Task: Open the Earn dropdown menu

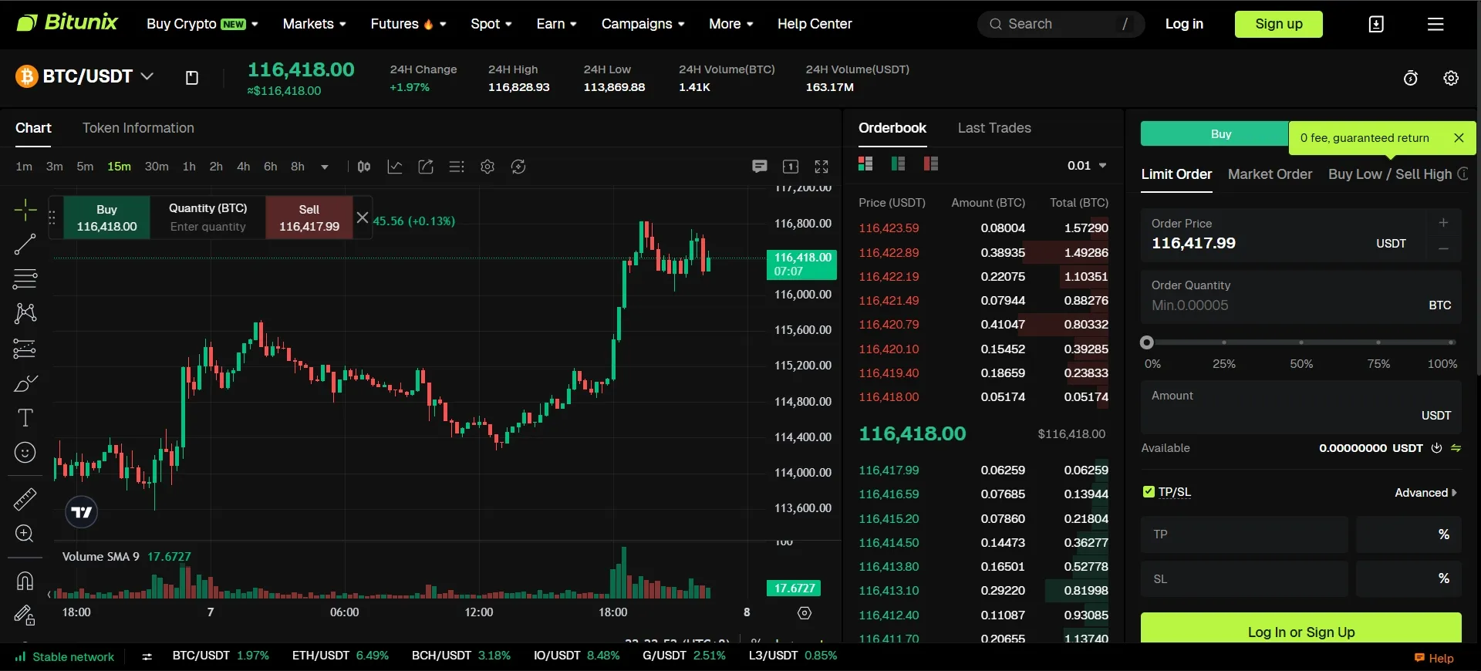Action: coord(556,24)
